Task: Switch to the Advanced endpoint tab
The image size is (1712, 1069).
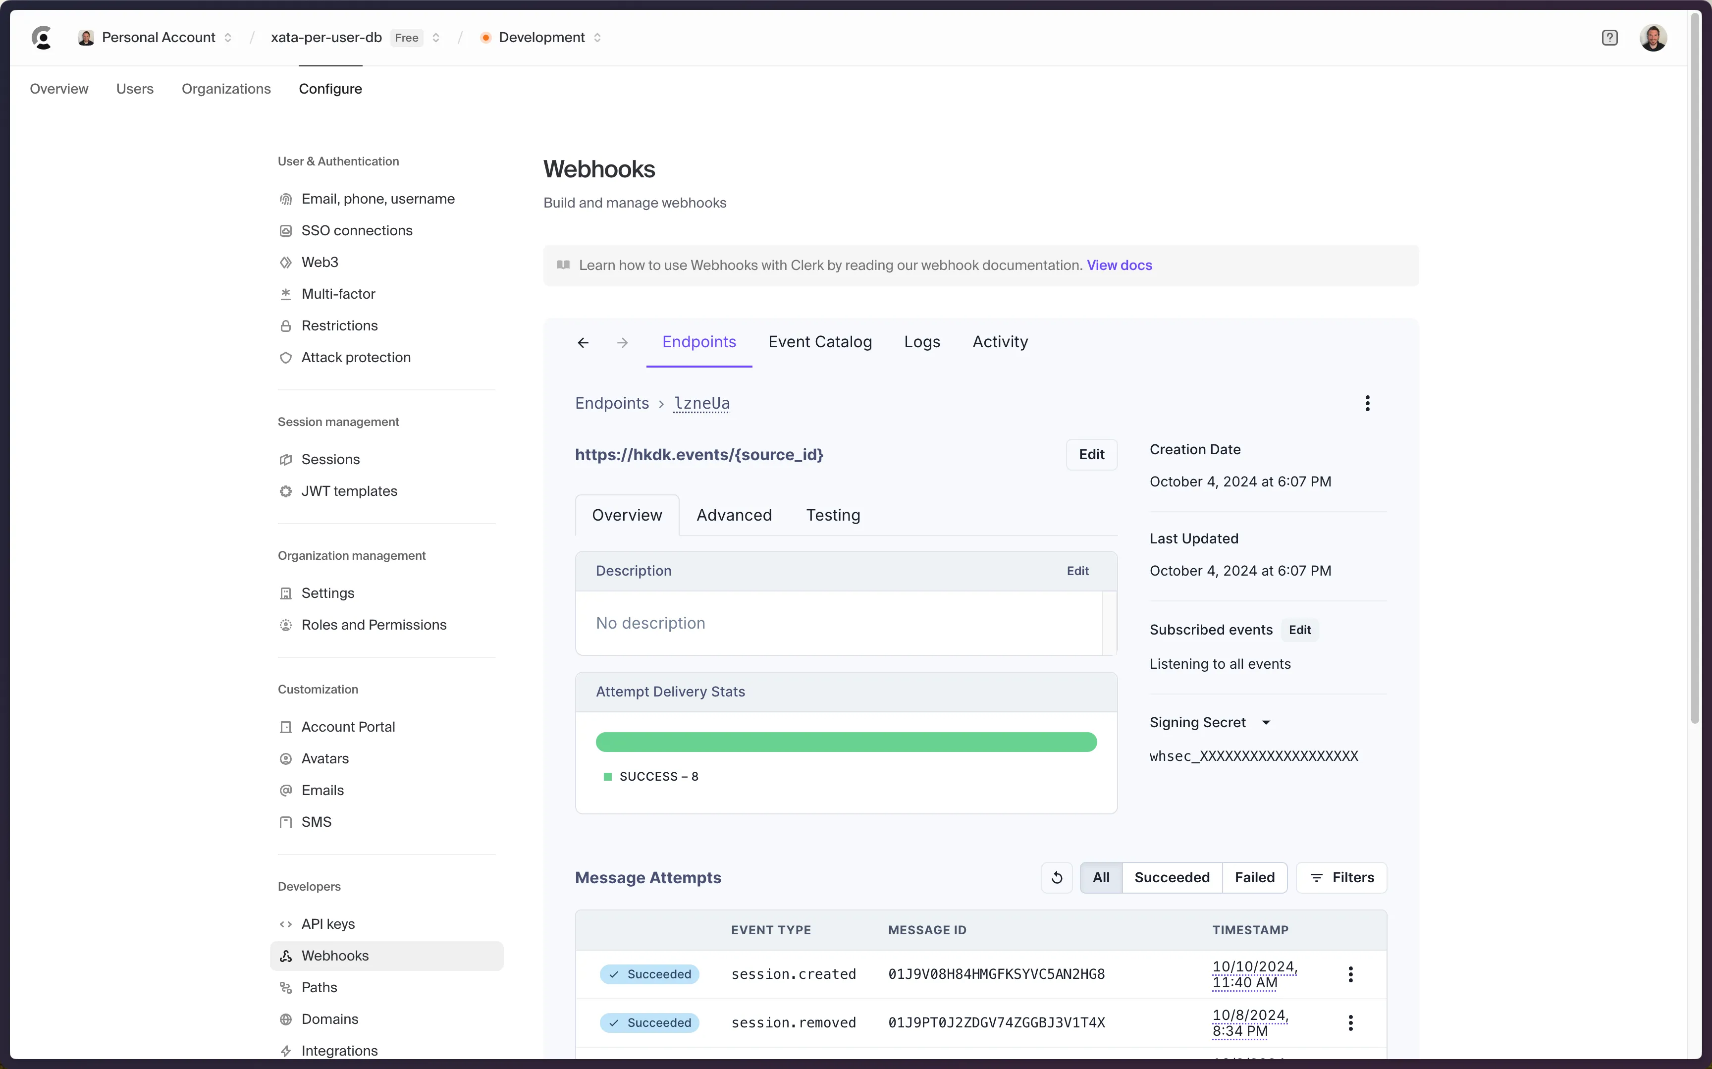Action: [x=734, y=515]
